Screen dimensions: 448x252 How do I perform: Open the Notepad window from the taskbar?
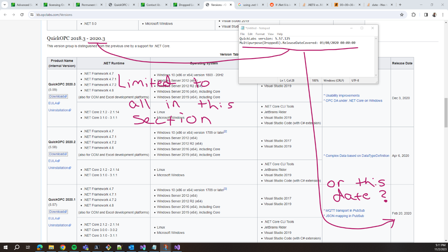pyautogui.click(x=154, y=247)
